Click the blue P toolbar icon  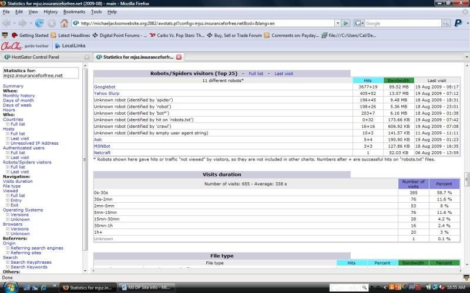pyautogui.click(x=458, y=23)
